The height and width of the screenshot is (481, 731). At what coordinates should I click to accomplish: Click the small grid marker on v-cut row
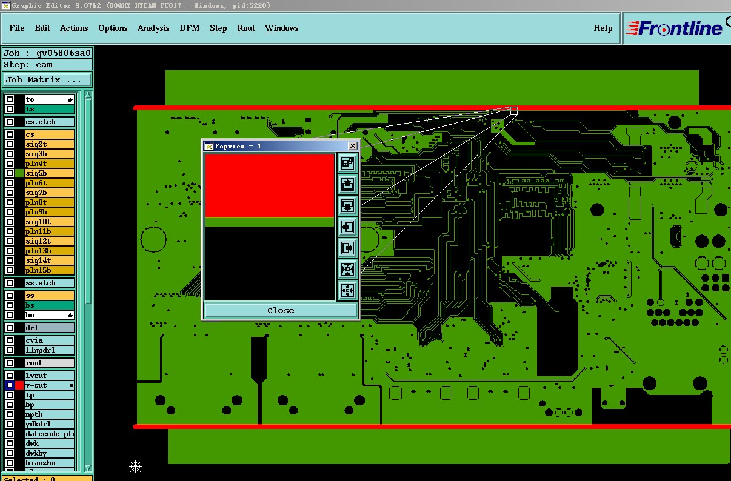pos(72,385)
